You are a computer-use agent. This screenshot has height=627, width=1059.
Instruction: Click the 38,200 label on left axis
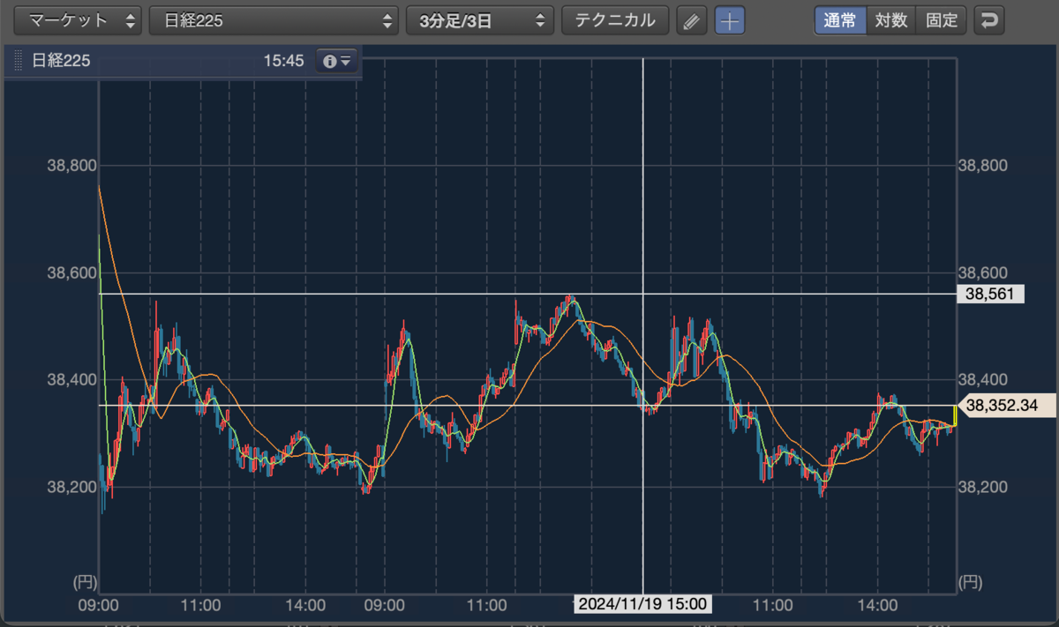[71, 487]
